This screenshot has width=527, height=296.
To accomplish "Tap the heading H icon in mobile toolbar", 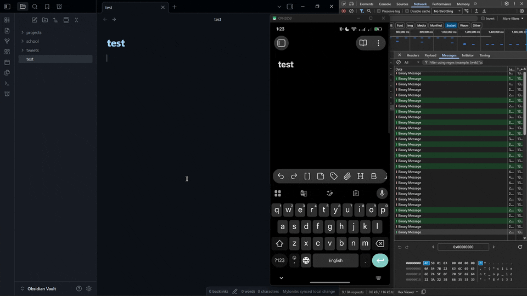I will pyautogui.click(x=360, y=176).
